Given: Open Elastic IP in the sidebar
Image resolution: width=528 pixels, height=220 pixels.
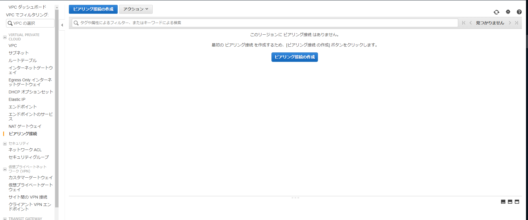Looking at the screenshot, I should (x=17, y=99).
